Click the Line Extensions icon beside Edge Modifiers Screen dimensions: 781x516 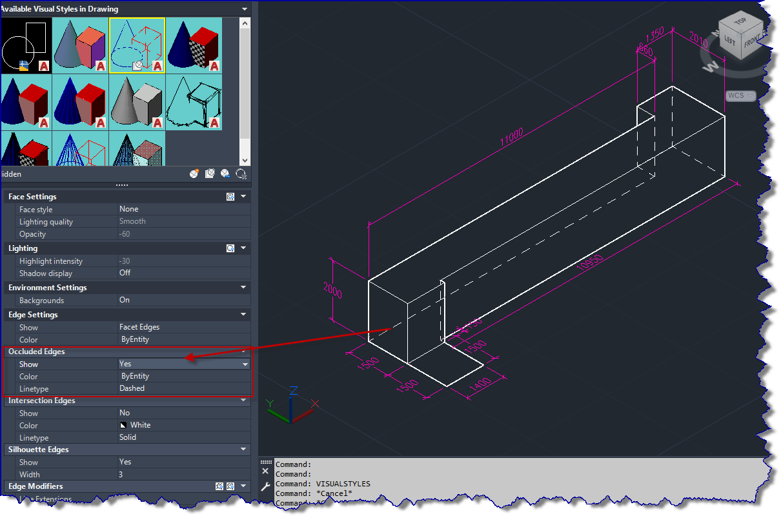219,486
